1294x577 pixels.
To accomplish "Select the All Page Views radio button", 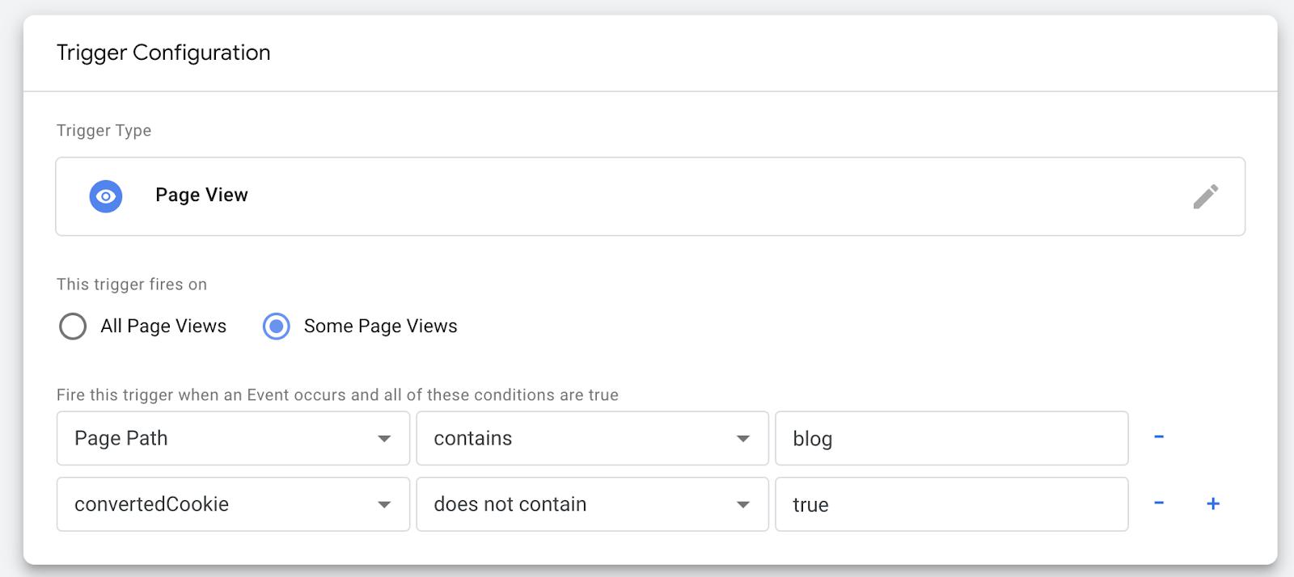I will [73, 326].
